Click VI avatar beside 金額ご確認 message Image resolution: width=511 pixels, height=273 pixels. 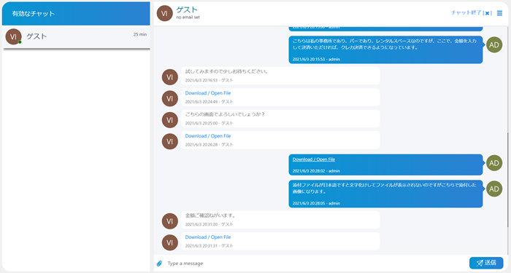[170, 221]
